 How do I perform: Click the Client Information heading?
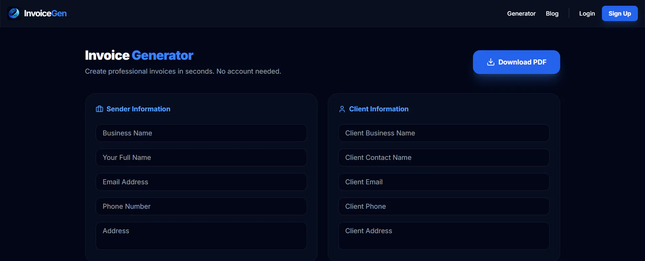pos(379,109)
